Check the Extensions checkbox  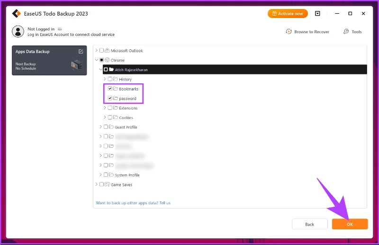pos(110,108)
